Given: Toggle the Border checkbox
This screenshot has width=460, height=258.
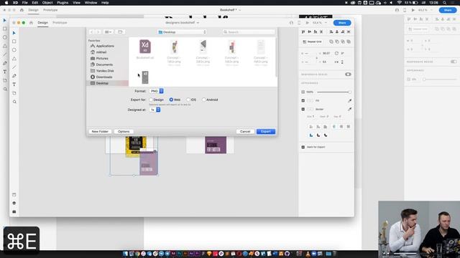Looking at the screenshot, I should tap(303, 109).
